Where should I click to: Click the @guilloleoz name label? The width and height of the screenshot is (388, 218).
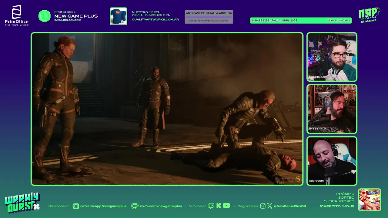318,77
